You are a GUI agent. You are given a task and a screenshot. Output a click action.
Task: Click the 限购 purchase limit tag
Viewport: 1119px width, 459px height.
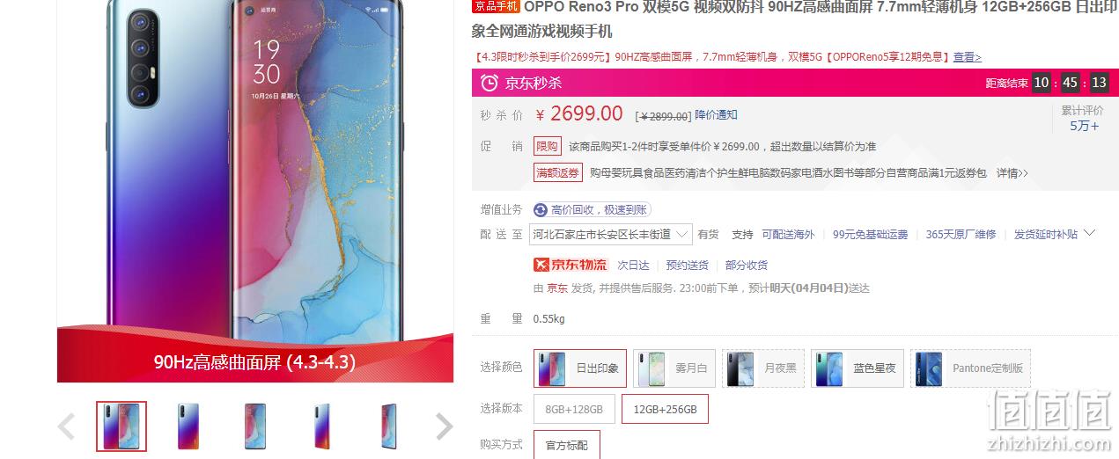pyautogui.click(x=547, y=146)
